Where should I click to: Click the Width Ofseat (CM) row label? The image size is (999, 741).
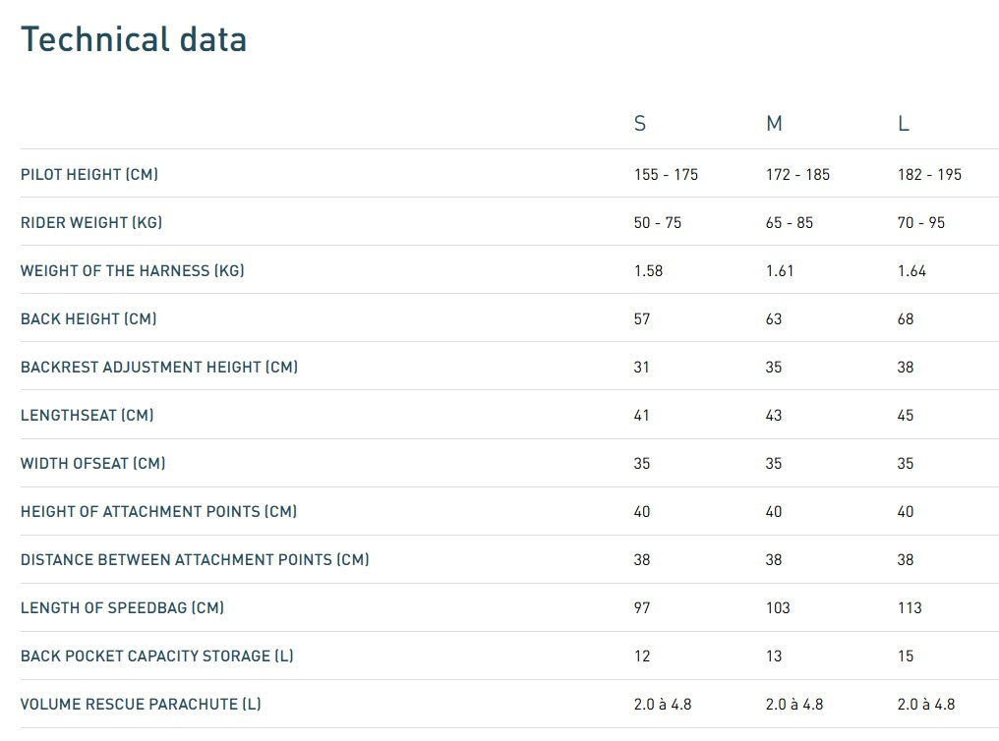(93, 463)
